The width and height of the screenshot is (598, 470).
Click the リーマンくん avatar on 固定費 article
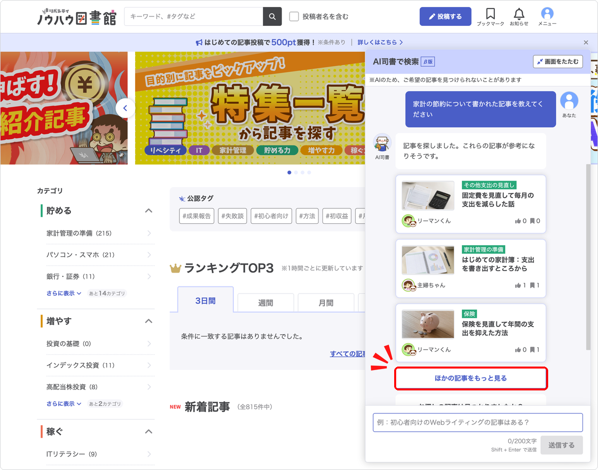coord(409,221)
